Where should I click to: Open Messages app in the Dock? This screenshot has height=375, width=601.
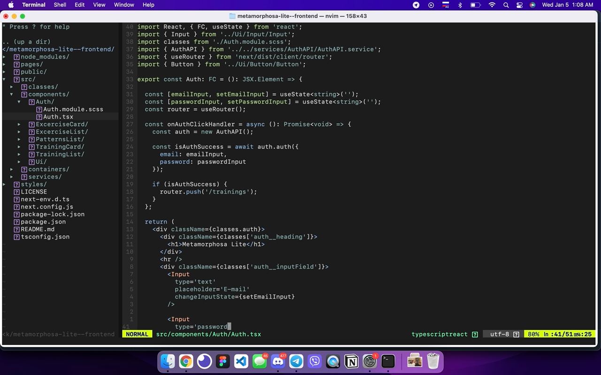(260, 361)
